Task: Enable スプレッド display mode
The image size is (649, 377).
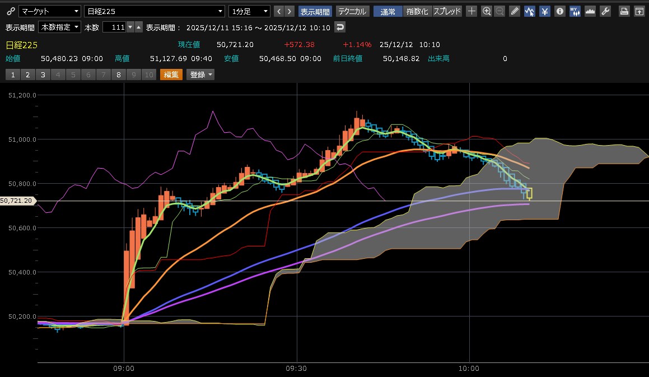Action: 447,11
